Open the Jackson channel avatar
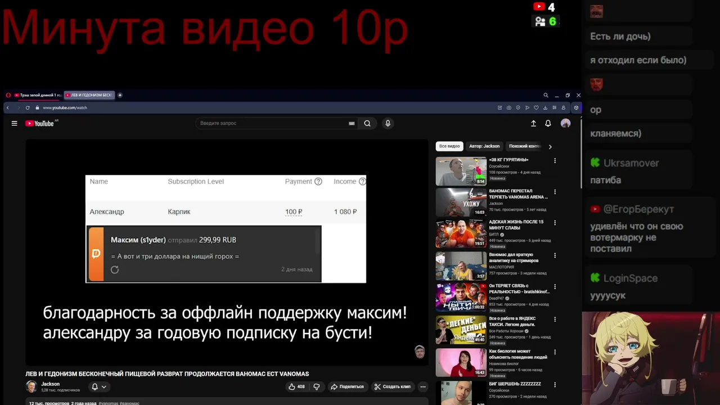The image size is (720, 405). point(31,386)
